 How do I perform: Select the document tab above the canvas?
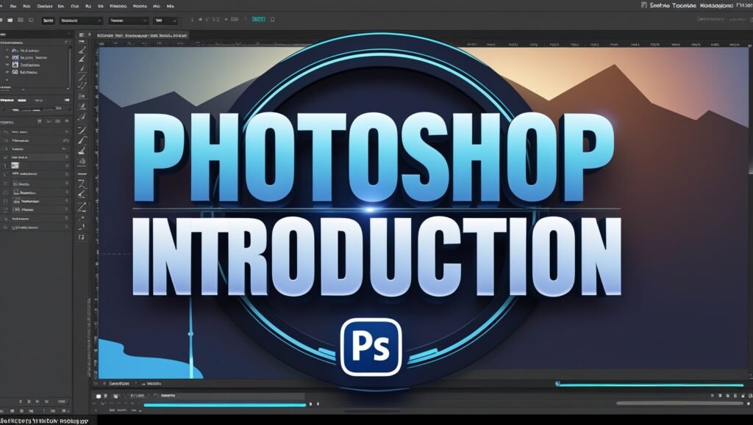point(142,35)
